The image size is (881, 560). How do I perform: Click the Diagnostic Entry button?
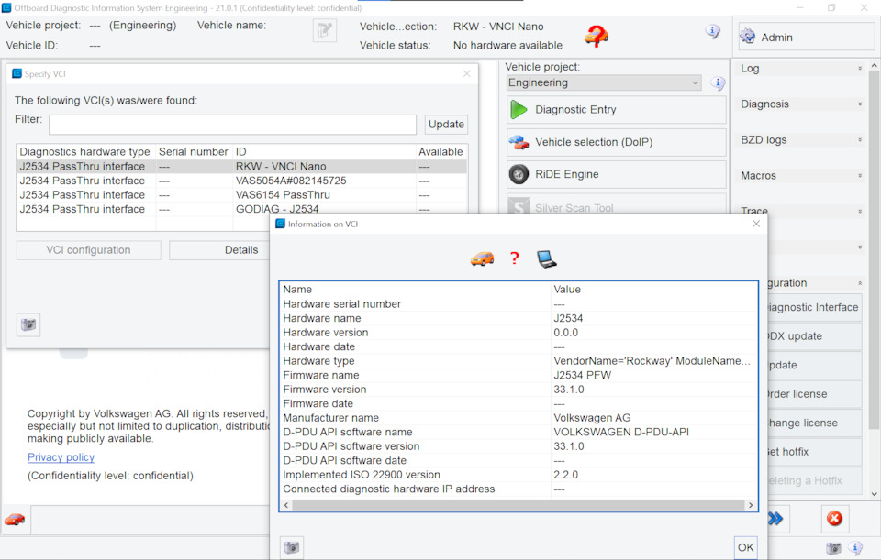pyautogui.click(x=617, y=110)
